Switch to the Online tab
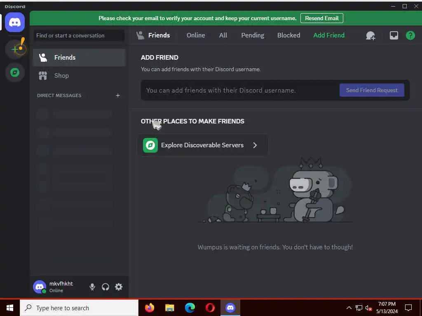 [x=196, y=35]
